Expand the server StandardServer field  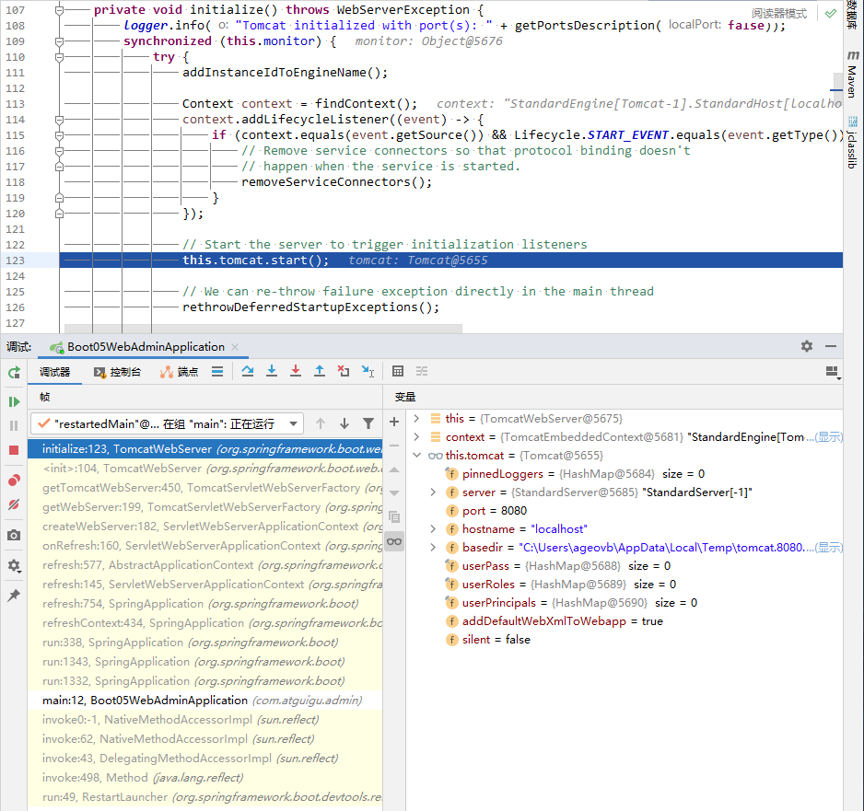(433, 492)
